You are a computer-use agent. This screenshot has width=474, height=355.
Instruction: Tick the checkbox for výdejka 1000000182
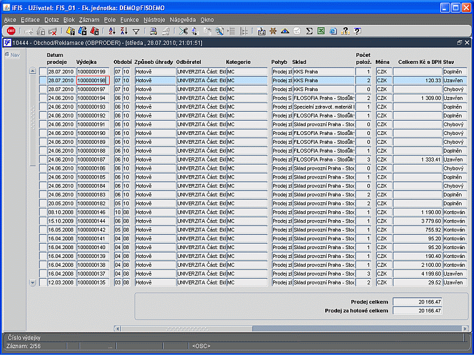pos(43,203)
